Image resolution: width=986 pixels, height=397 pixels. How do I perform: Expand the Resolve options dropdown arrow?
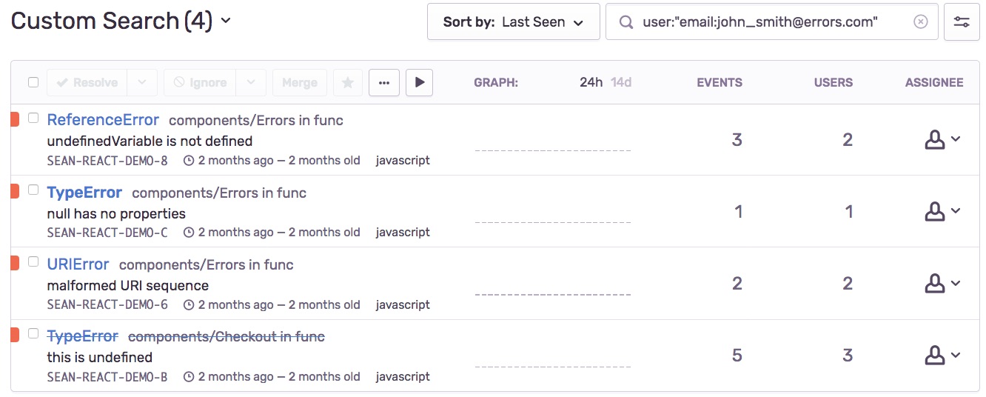coord(142,83)
